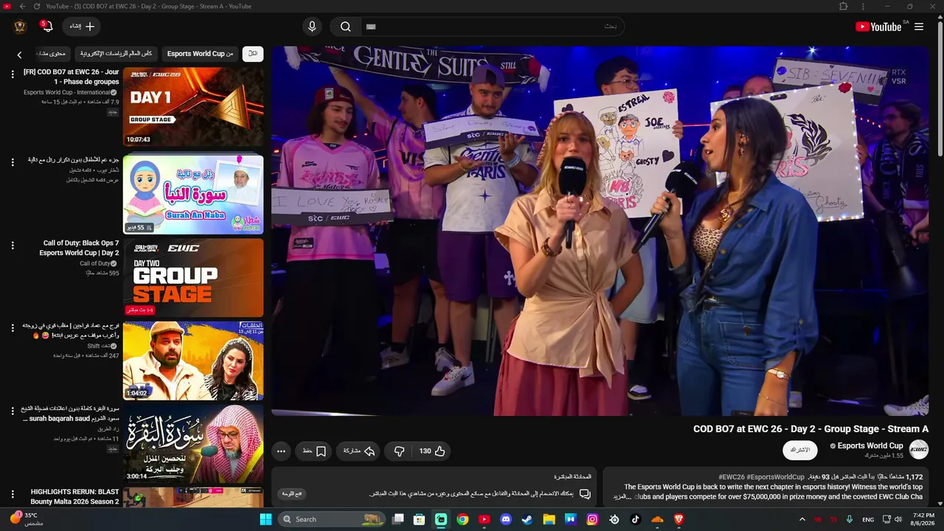Open 'Call of Duty: Black Ops 7' video title
This screenshot has width=944, height=531.
tap(79, 248)
